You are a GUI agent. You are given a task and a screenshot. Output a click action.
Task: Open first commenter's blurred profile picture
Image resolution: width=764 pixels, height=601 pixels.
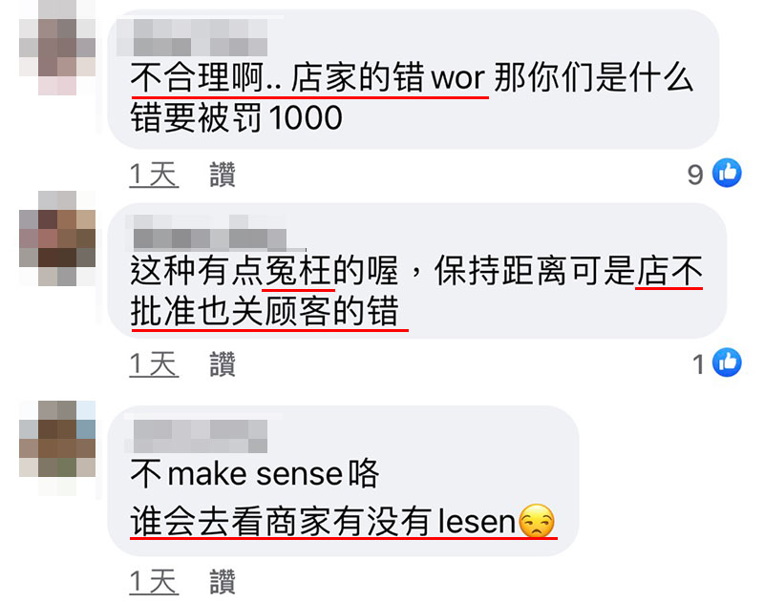pos(57,47)
